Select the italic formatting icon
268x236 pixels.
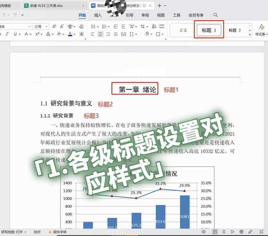click(x=6, y=34)
